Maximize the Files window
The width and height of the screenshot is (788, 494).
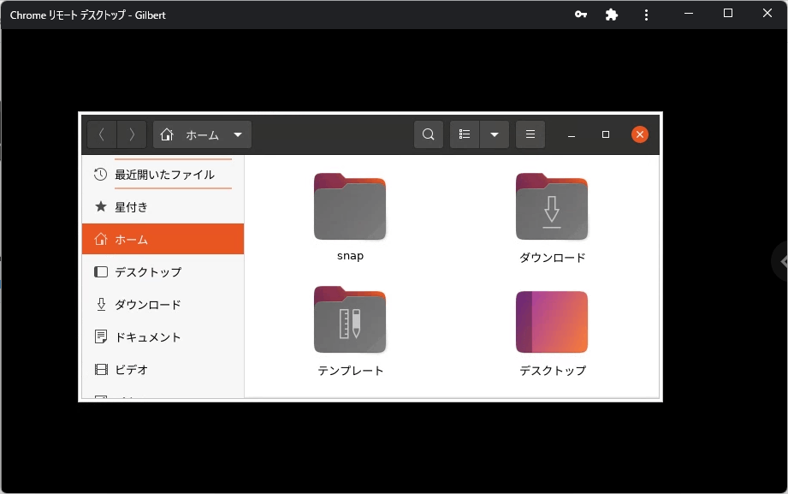[606, 134]
